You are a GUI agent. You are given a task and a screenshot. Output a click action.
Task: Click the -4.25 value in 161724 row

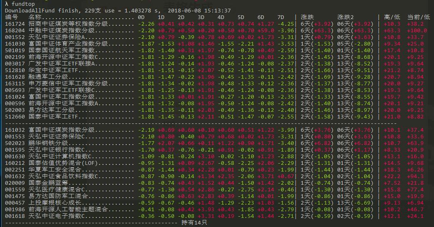click(x=286, y=24)
